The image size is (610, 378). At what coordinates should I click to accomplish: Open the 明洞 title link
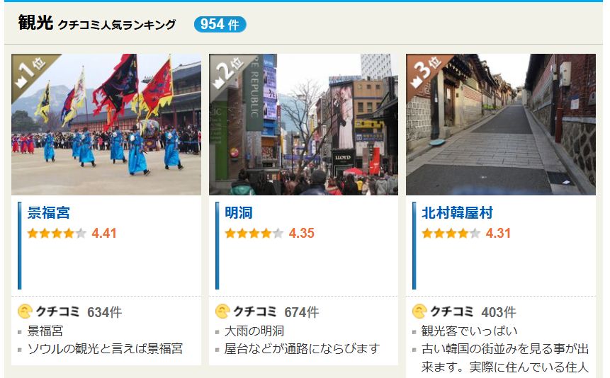click(239, 213)
